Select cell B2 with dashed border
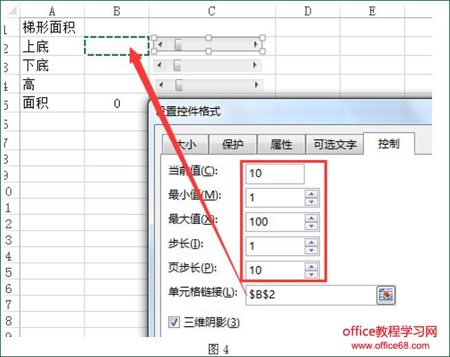The width and height of the screenshot is (450, 357). point(116,46)
